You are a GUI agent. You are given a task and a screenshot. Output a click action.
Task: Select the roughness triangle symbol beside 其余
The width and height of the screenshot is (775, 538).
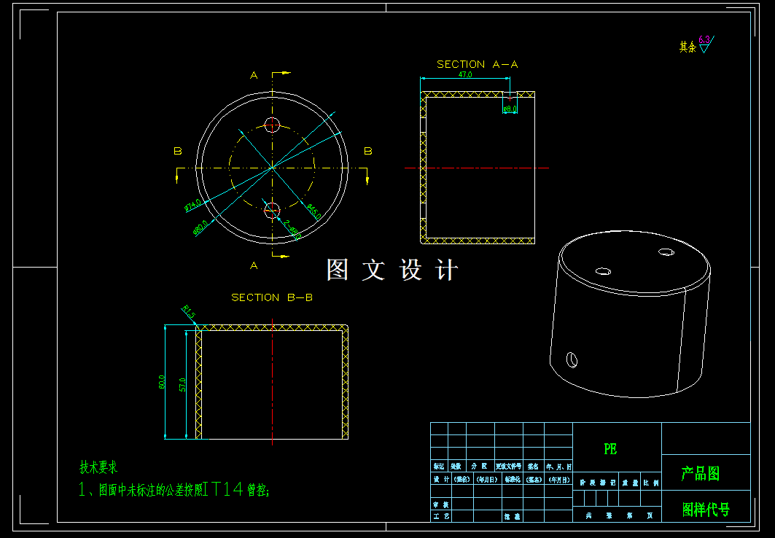(705, 48)
